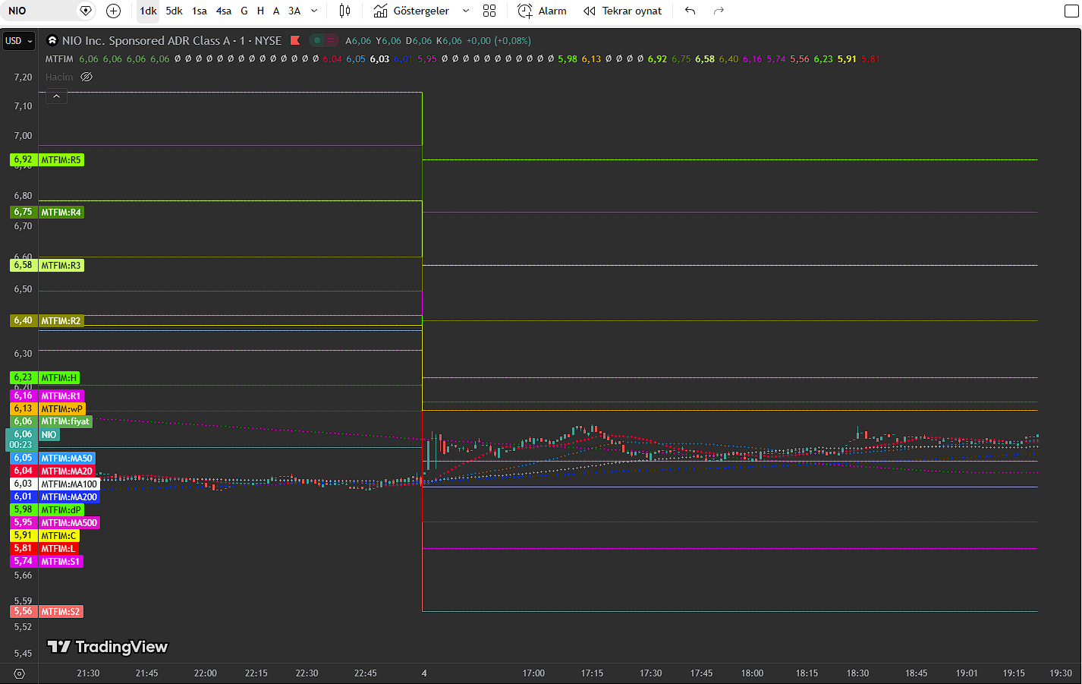Open chart settings hexagon icon at bottom left
This screenshot has width=1082, height=684.
[x=19, y=673]
